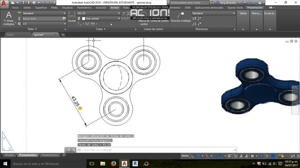Open the Paramétrico ribbon tab
The width and height of the screenshot is (300, 168).
pyautogui.click(x=84, y=7)
